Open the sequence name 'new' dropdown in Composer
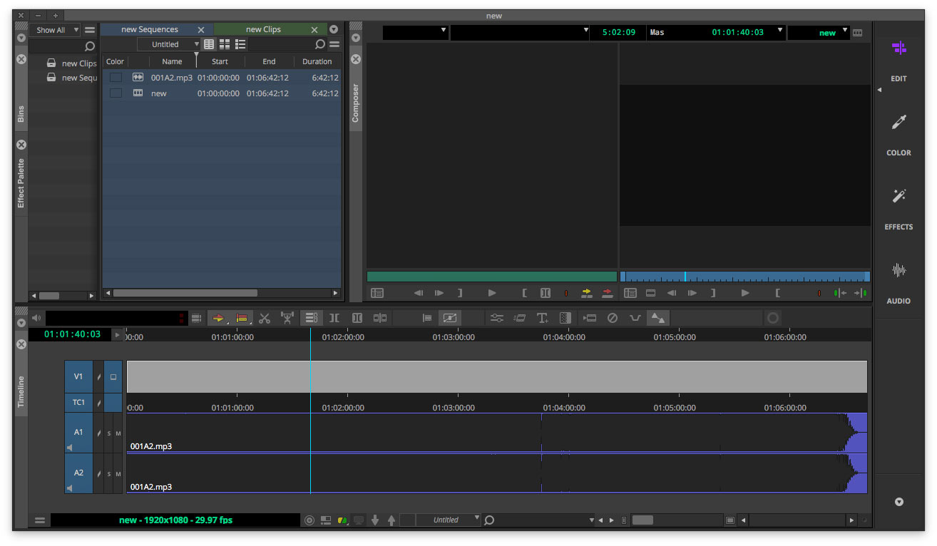The height and width of the screenshot is (546, 937). pos(819,32)
